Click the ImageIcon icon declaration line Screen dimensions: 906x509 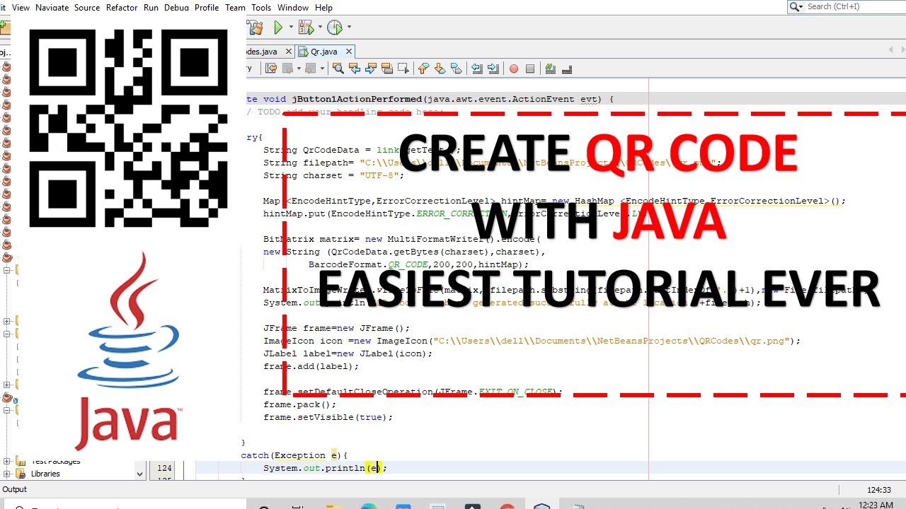click(x=532, y=341)
